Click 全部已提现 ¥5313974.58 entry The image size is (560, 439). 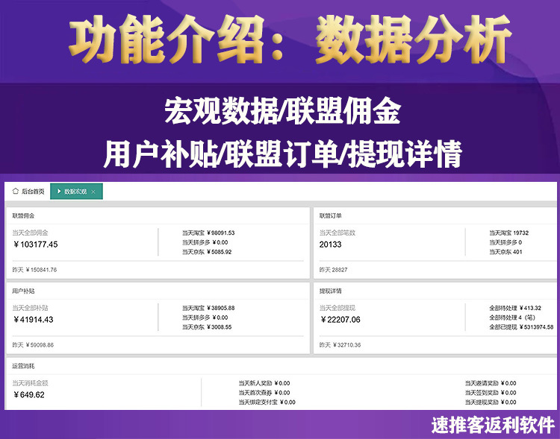pos(521,327)
